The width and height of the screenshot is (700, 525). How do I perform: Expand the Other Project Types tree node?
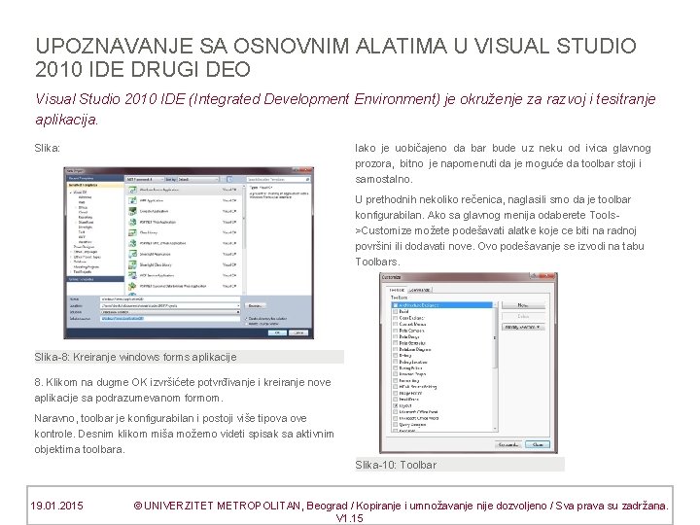[x=71, y=257]
